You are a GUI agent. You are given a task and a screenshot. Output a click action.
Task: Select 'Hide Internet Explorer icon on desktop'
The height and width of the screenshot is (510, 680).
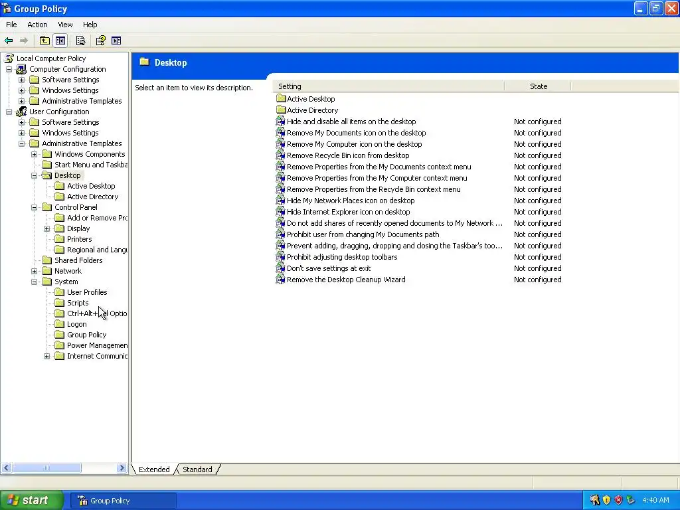click(x=348, y=212)
